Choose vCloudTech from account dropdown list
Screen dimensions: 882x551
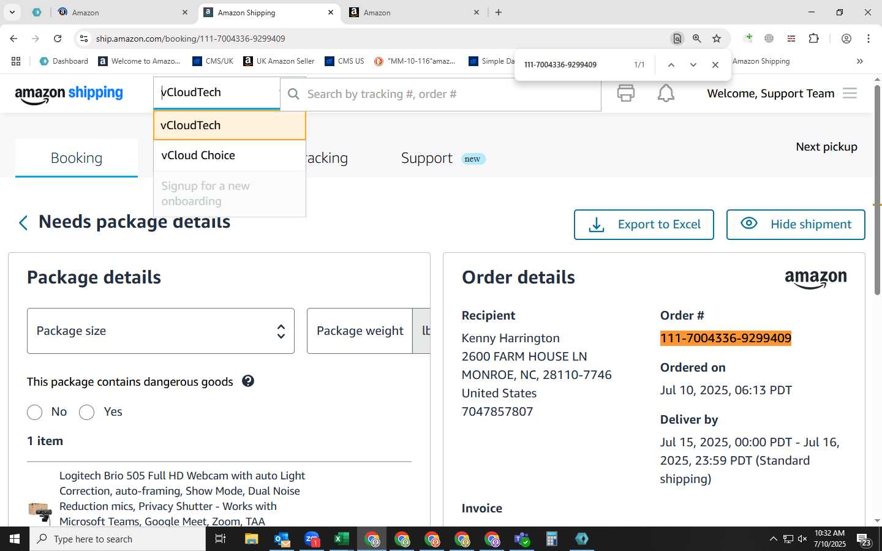(230, 125)
